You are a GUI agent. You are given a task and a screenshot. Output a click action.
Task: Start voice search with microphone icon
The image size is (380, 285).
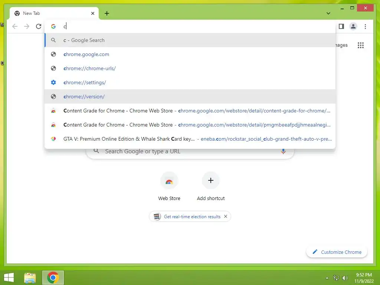pos(283,151)
